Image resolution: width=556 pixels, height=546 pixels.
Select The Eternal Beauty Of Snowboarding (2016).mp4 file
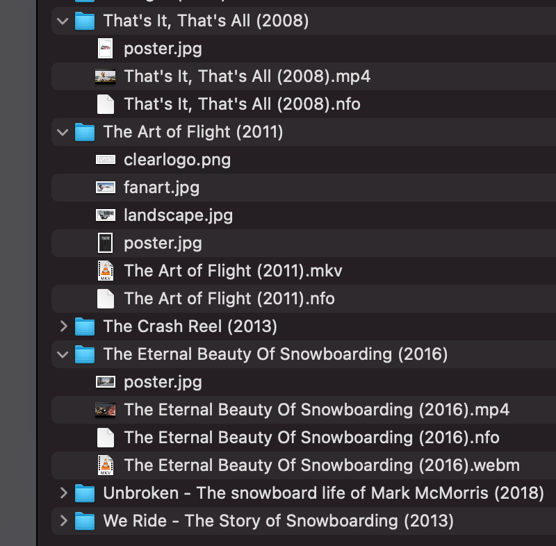316,410
